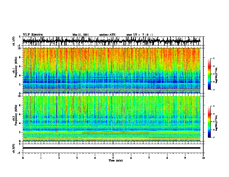The image size is (229, 177).
Task: Click the 'ch.1(V)' waveform axis label
Action: tap(14, 41)
